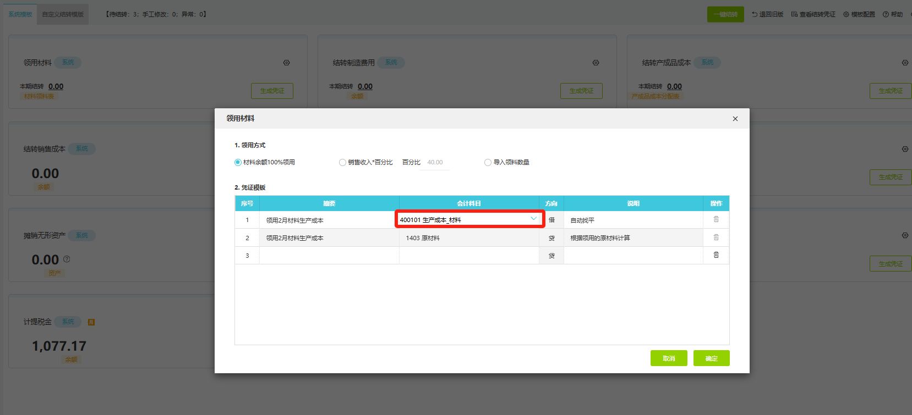Image resolution: width=912 pixels, height=415 pixels.
Task: Click 贷 direction cell in row 2
Action: [x=551, y=238]
